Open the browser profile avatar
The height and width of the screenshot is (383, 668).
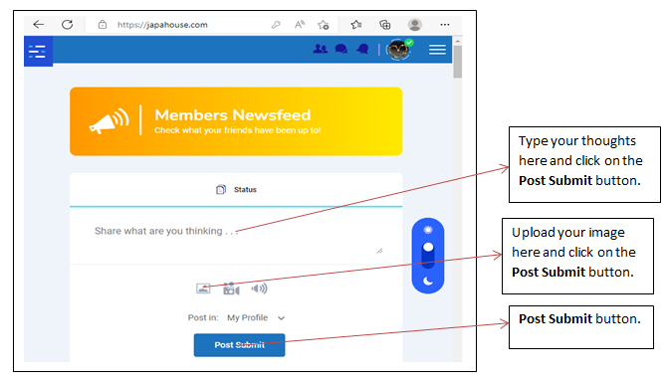[414, 24]
